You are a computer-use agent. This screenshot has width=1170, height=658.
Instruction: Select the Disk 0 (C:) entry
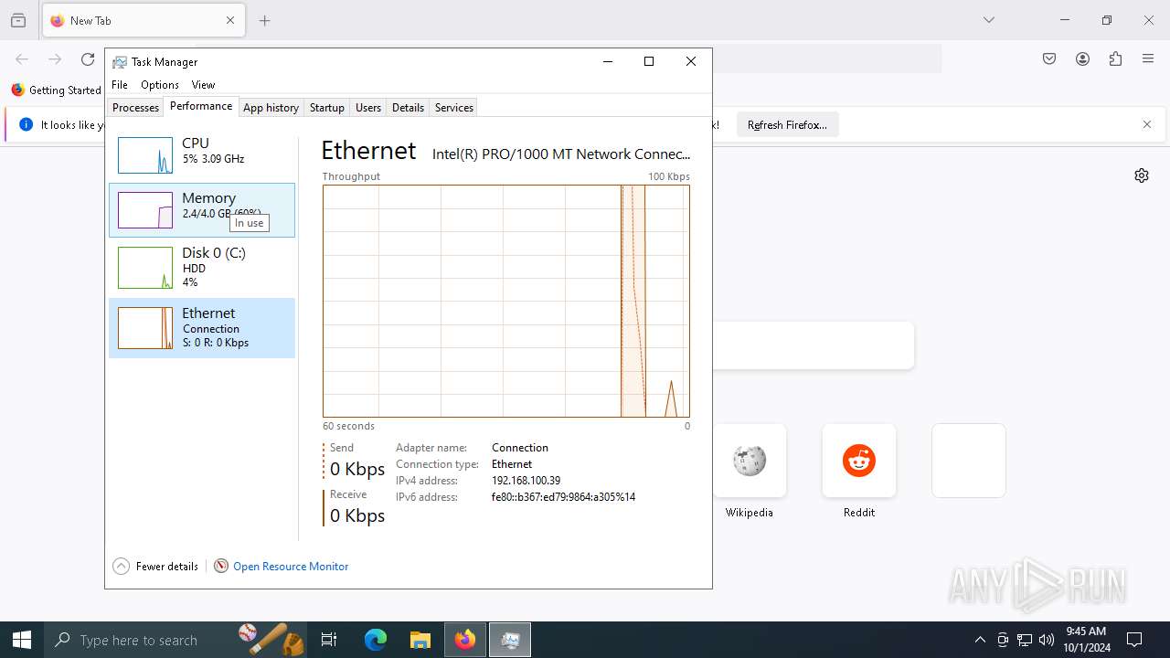202,267
